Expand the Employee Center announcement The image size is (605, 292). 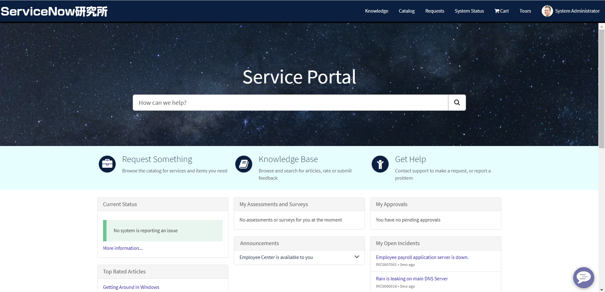pos(357,257)
